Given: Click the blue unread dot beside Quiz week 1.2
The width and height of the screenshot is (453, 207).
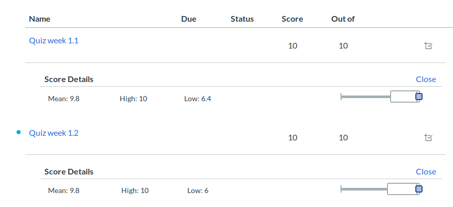Looking at the screenshot, I should click(x=19, y=133).
